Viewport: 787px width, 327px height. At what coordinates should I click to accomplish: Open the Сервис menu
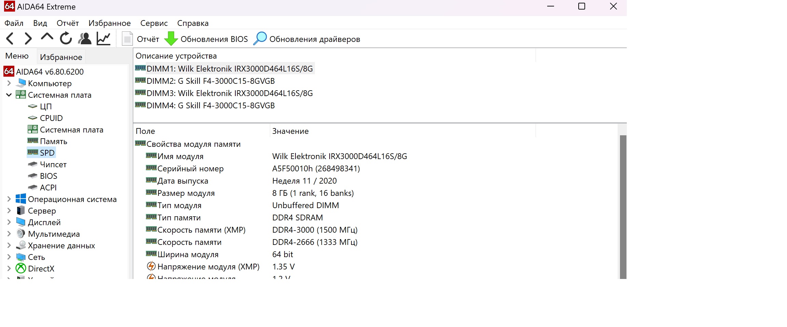pos(154,23)
